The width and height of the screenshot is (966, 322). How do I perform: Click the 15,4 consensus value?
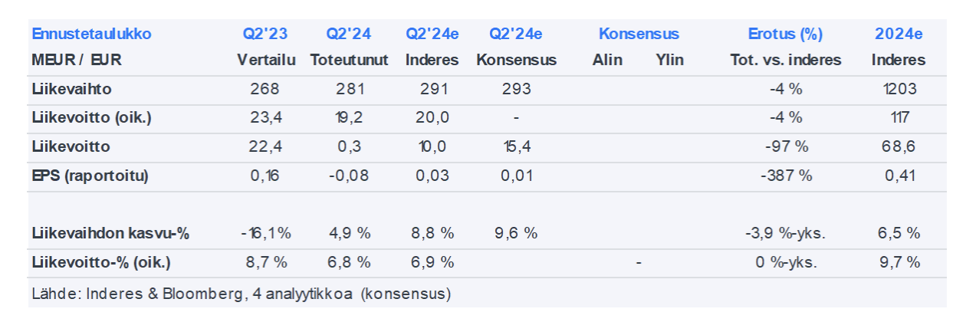[x=516, y=146]
